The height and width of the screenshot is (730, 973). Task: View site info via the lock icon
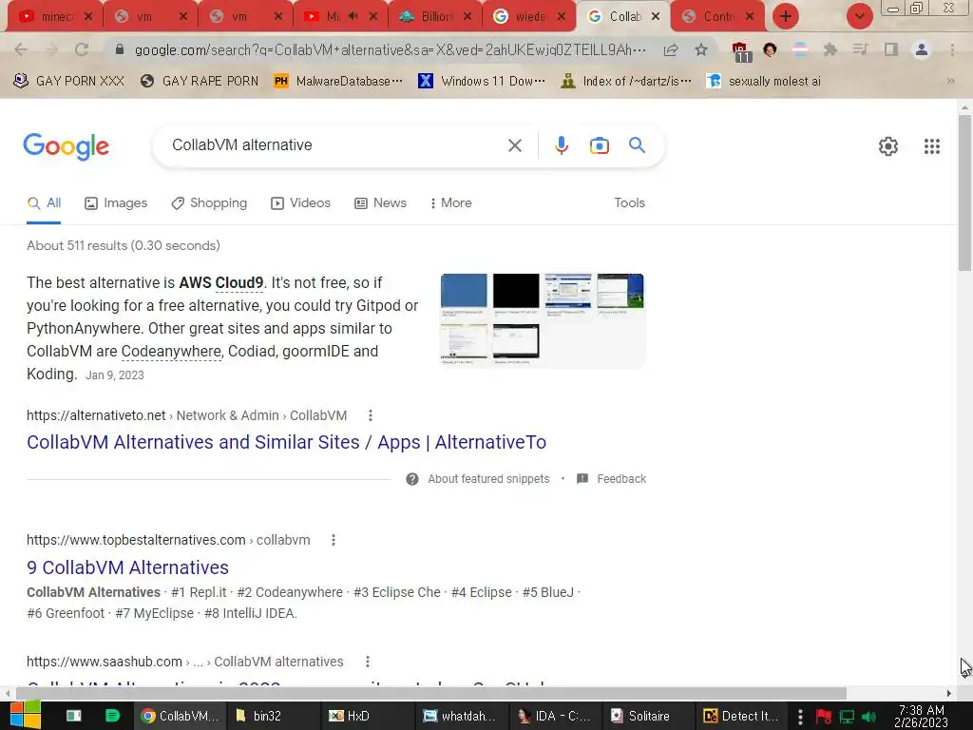click(x=120, y=49)
